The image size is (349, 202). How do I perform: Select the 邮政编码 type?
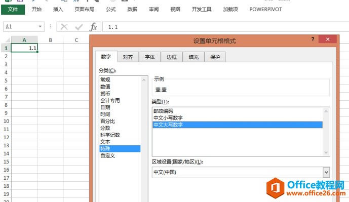pos(163,111)
